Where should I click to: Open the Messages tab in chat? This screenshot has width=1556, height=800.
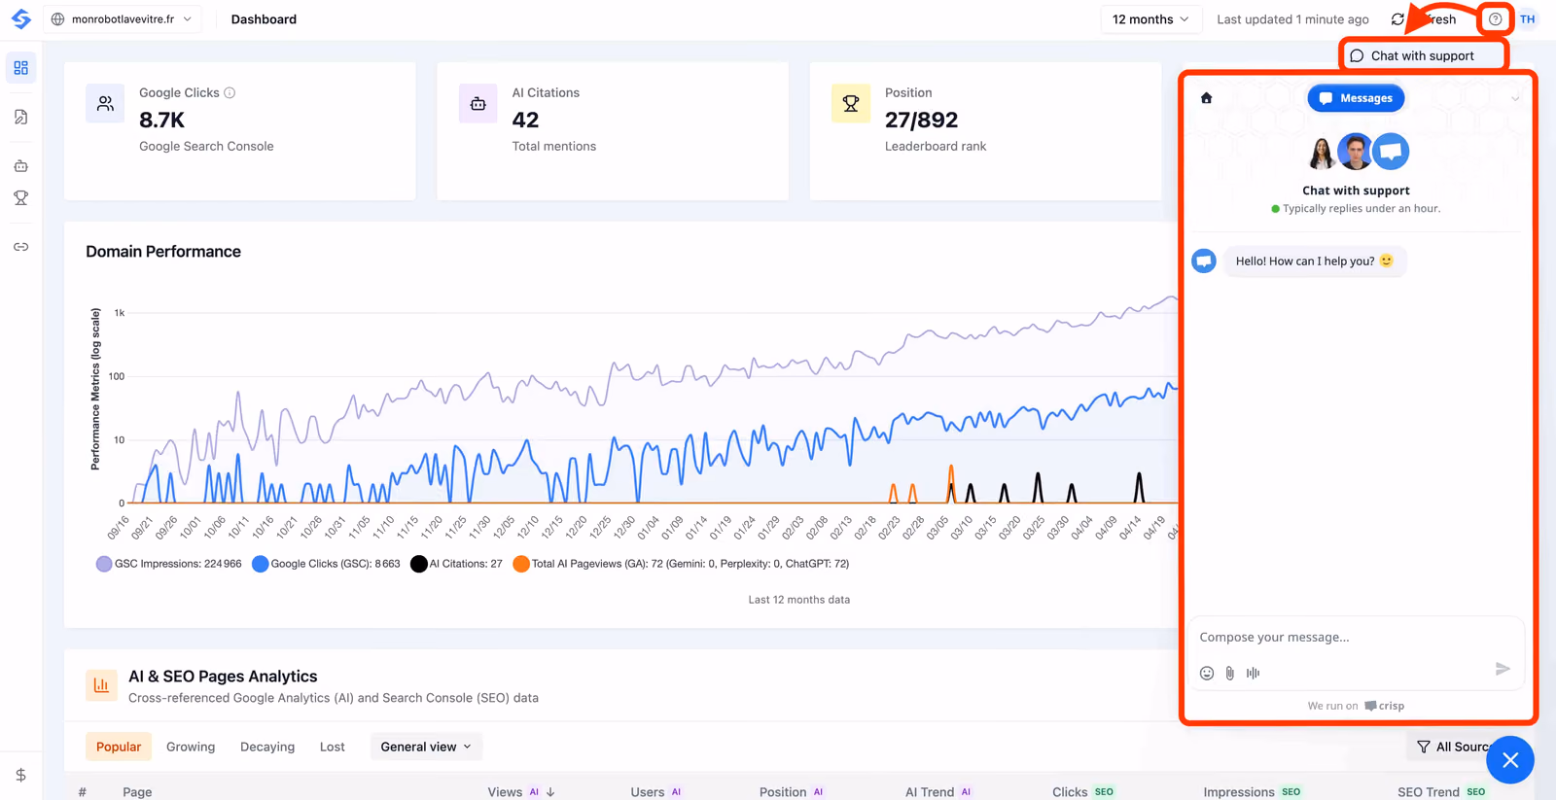point(1356,98)
